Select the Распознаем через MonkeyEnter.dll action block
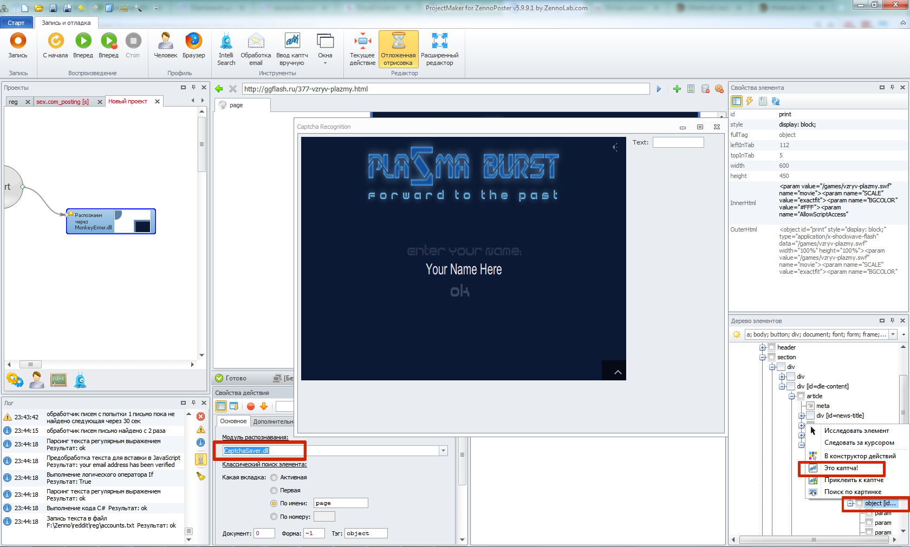The height and width of the screenshot is (547, 910). click(111, 221)
